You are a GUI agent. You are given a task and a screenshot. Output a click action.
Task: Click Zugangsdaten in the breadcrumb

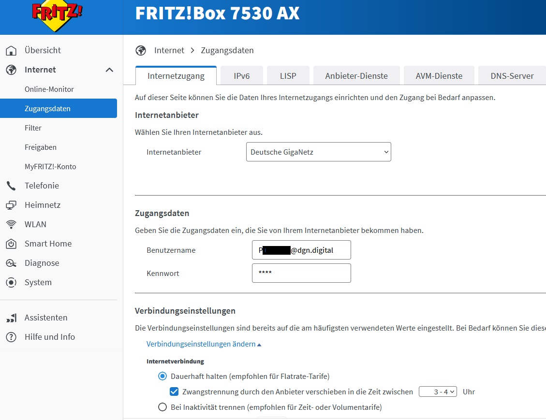[227, 50]
